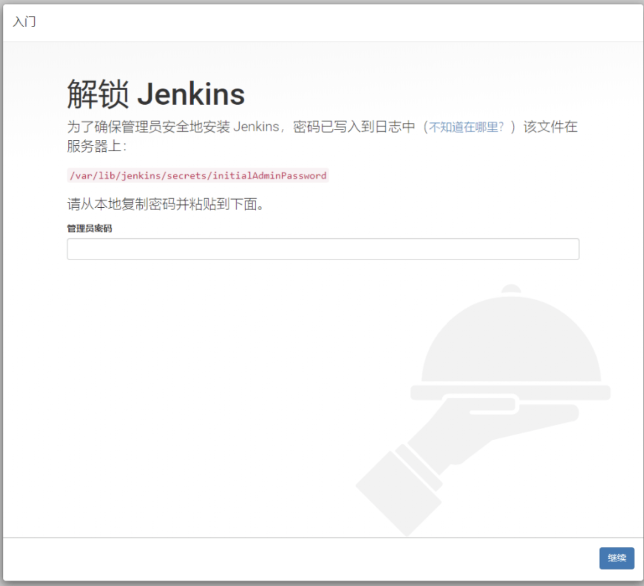The width and height of the screenshot is (644, 586).
Task: Click the 入门 title text
Action: pyautogui.click(x=24, y=22)
